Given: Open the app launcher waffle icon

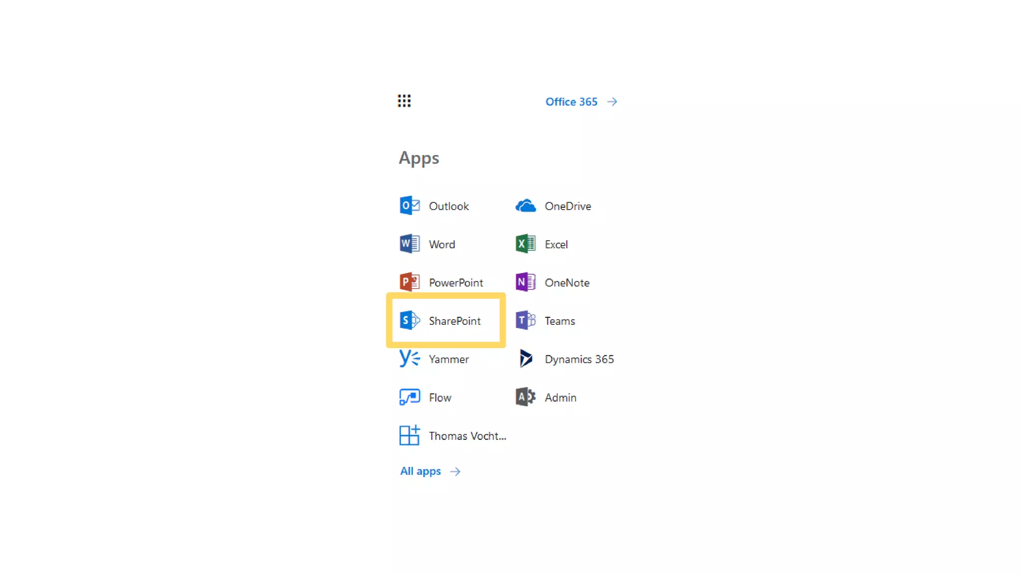Looking at the screenshot, I should pyautogui.click(x=404, y=101).
